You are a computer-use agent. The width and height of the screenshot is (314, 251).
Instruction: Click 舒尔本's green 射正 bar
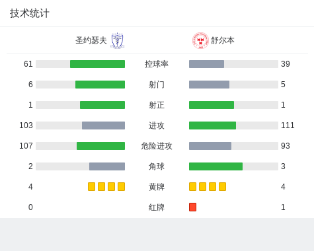[x=212, y=105]
